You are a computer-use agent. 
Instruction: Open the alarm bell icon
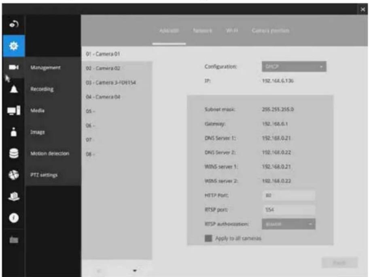coord(14,89)
